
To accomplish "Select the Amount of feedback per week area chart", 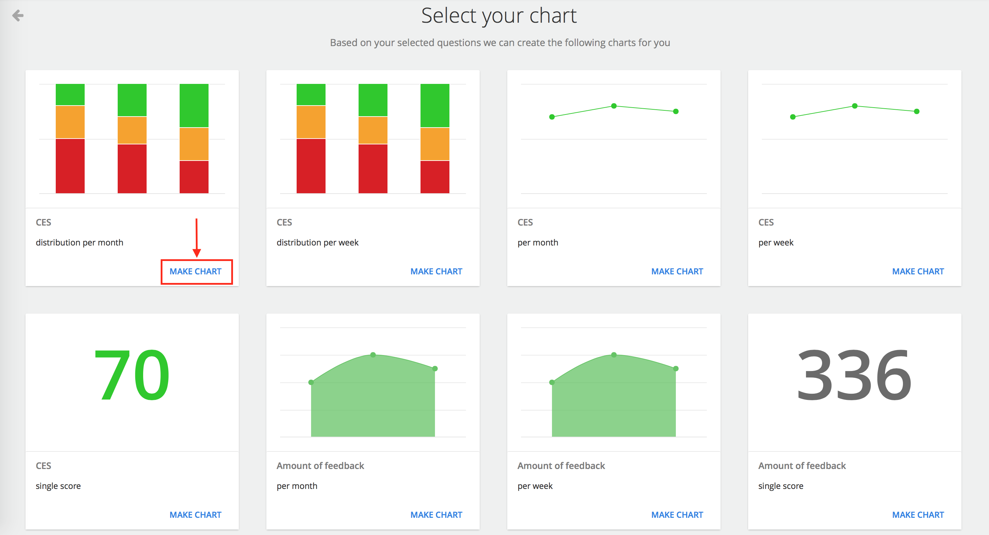I will [x=614, y=382].
